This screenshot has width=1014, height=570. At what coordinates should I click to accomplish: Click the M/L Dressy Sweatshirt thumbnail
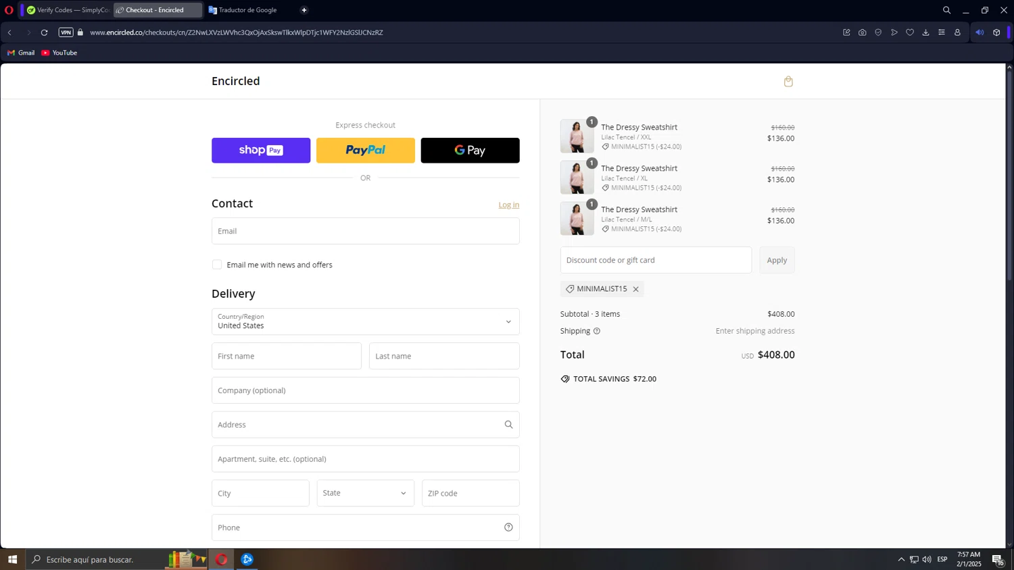pos(577,219)
